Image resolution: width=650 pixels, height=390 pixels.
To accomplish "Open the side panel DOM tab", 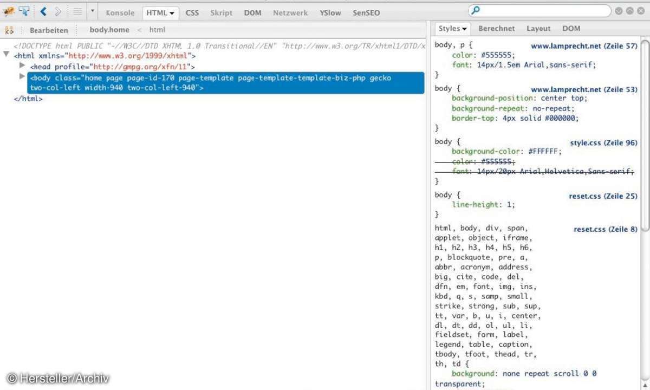I will pos(571,29).
